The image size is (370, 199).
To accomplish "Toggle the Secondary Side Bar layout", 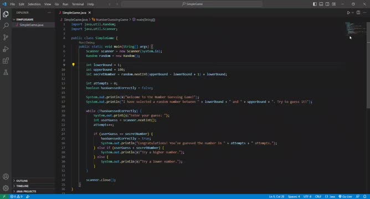I will coord(327,4).
